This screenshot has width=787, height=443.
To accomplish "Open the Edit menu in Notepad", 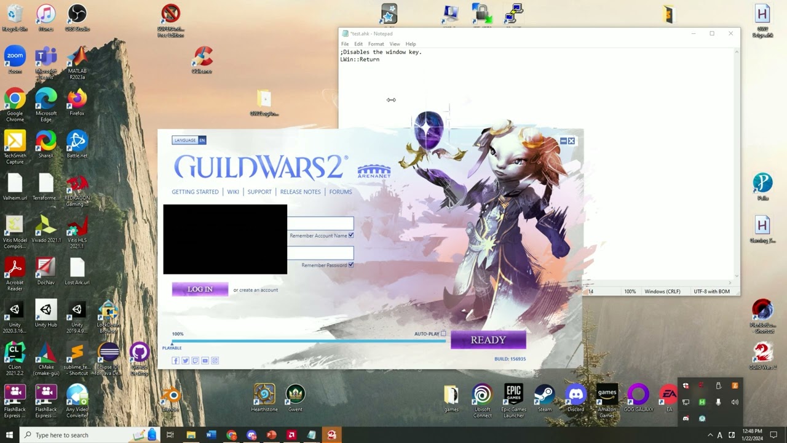I will [x=358, y=44].
